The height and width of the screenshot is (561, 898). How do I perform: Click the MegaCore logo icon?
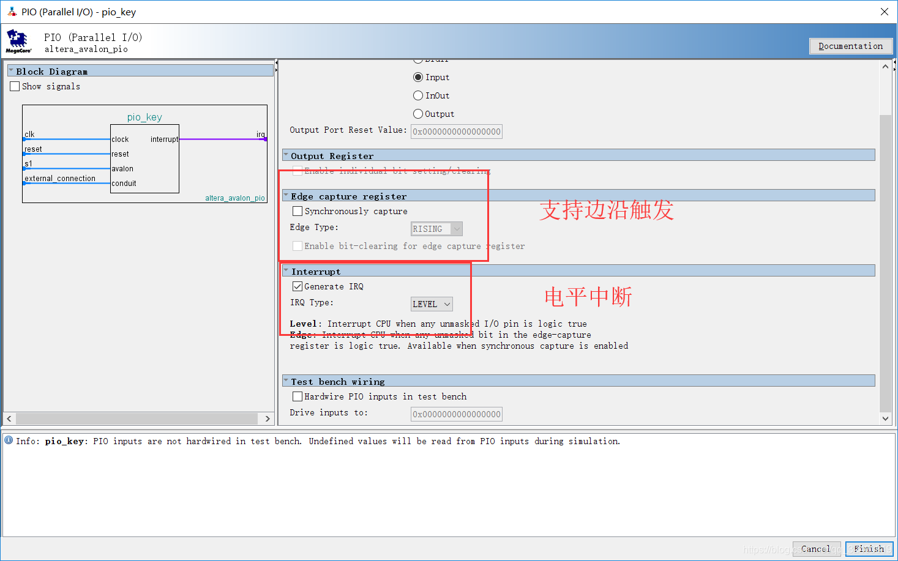click(18, 42)
